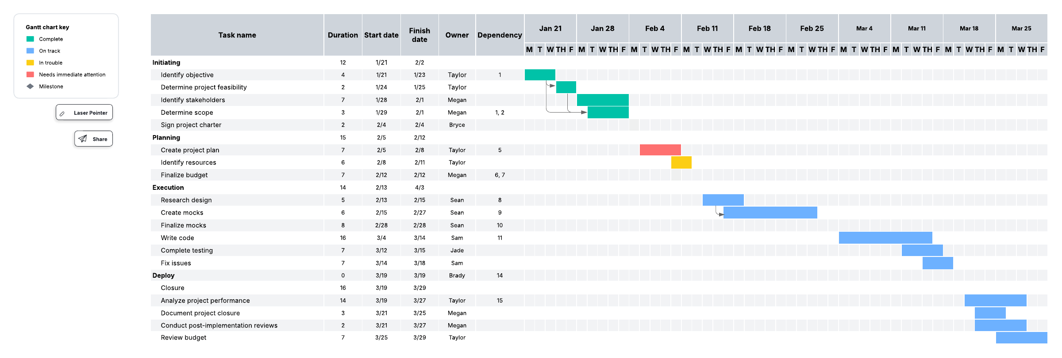Select the Task name column header
Screen dimensions: 1062x358
click(x=237, y=35)
